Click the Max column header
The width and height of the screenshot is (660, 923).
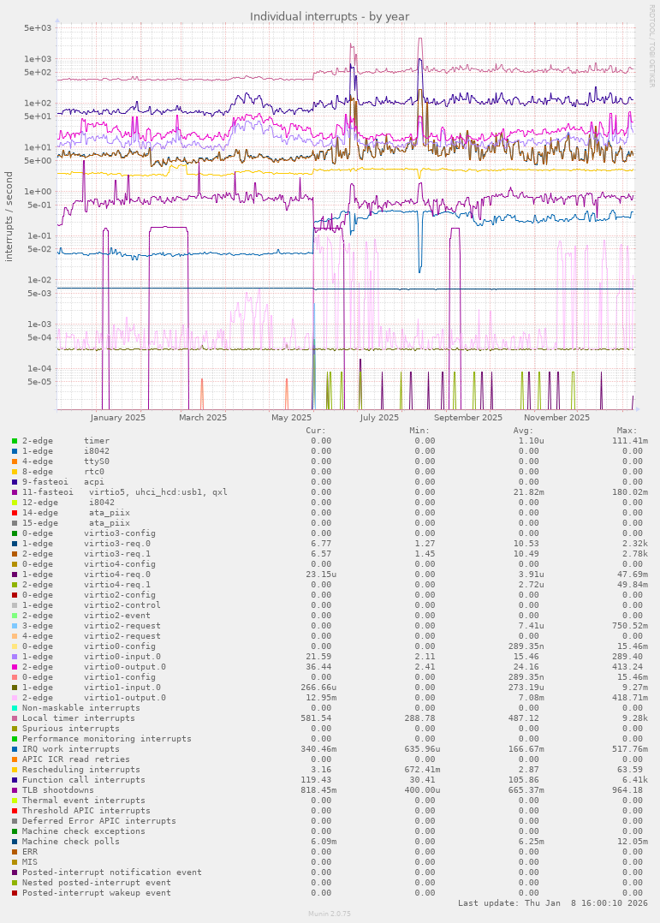(x=627, y=431)
